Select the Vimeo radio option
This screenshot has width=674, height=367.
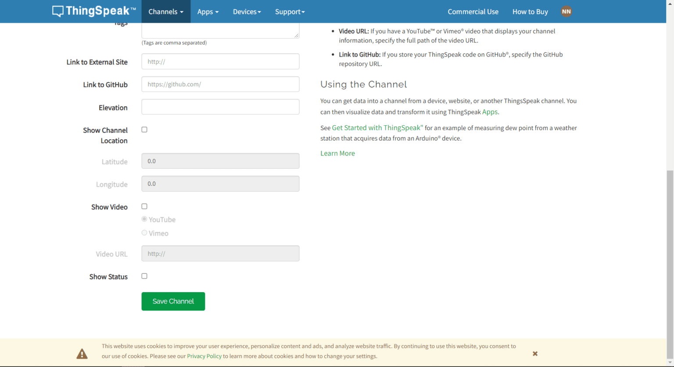coord(144,233)
